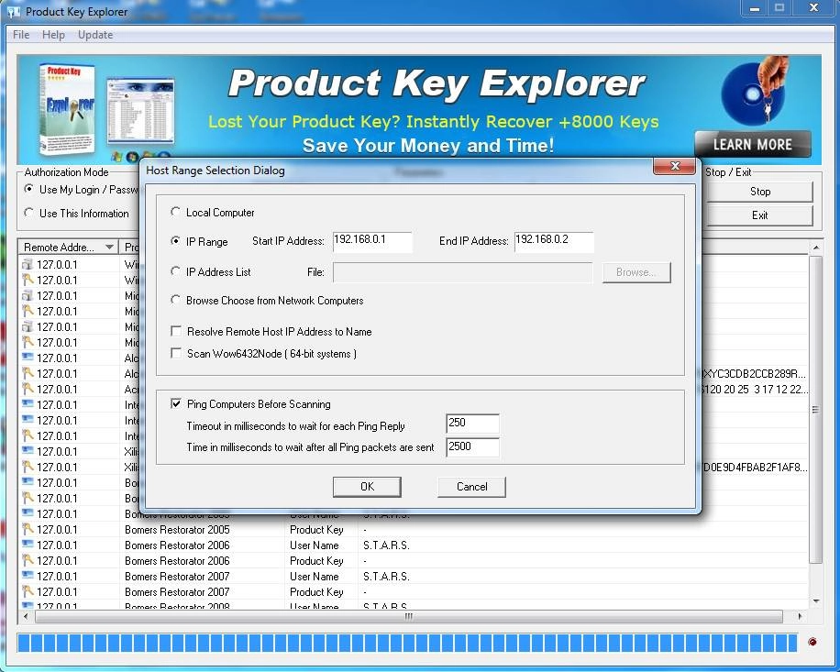Click the results list scroll-left arrow

coord(26,617)
